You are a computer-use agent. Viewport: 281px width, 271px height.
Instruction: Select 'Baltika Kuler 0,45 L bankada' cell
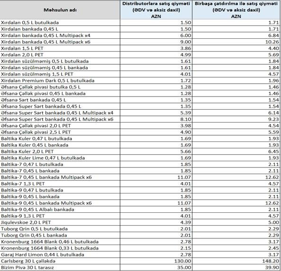pyautogui.click(x=60, y=145)
